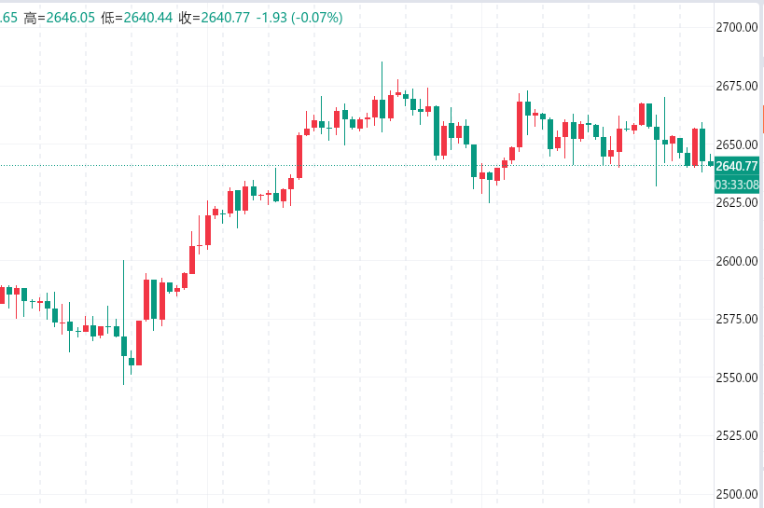Click the 2525.00 price axis label
Screen dimensions: 764x508
tap(737, 435)
